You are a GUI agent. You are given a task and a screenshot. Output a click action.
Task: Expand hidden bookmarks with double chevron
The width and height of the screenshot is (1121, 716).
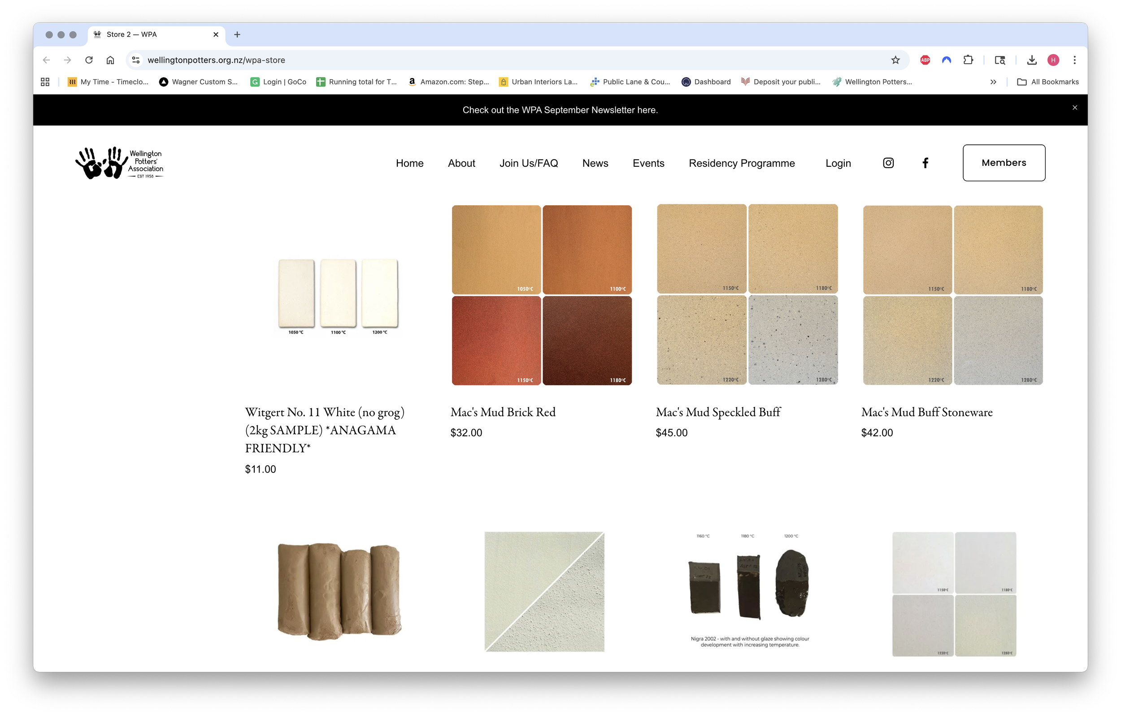tap(993, 82)
